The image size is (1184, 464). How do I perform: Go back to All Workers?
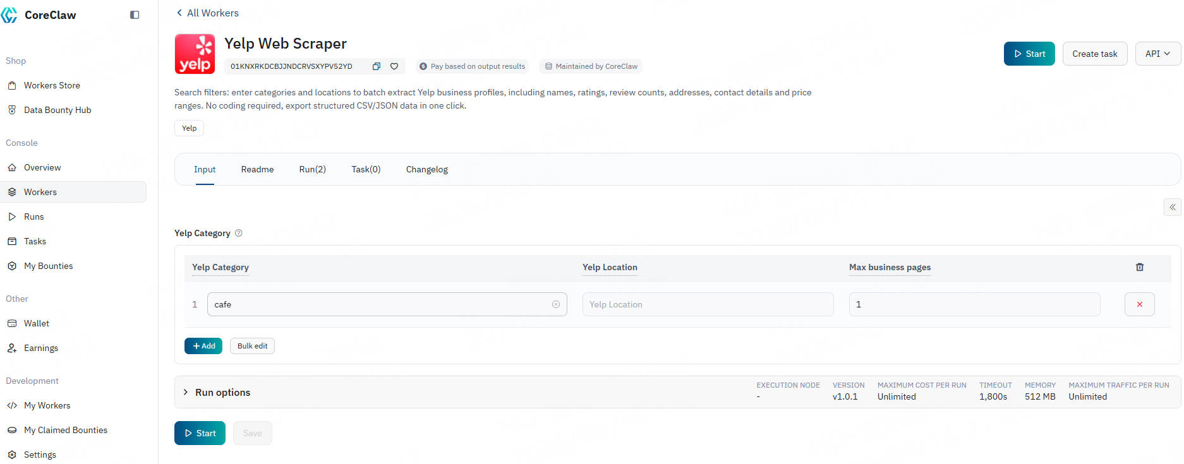coord(207,13)
